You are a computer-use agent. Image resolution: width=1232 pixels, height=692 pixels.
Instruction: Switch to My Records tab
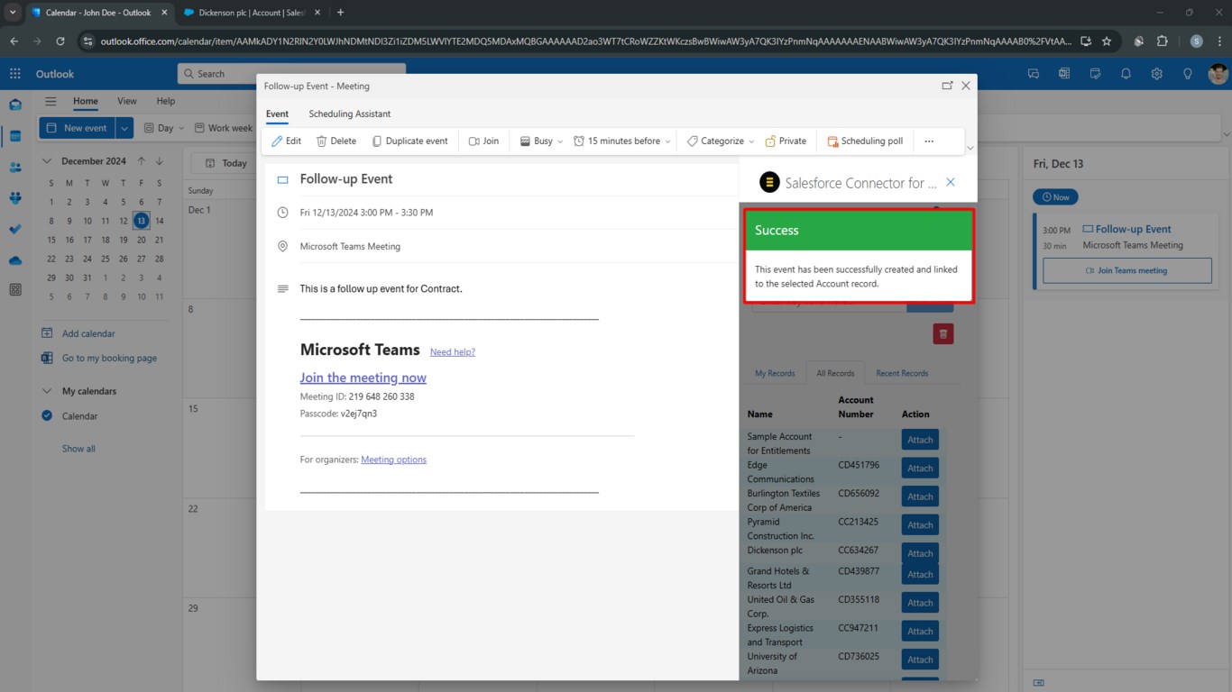pyautogui.click(x=775, y=373)
